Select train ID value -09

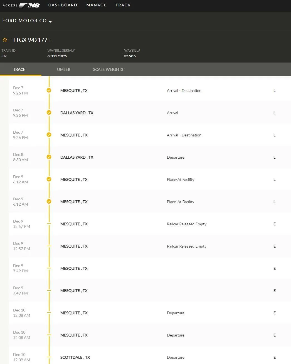tap(4, 56)
